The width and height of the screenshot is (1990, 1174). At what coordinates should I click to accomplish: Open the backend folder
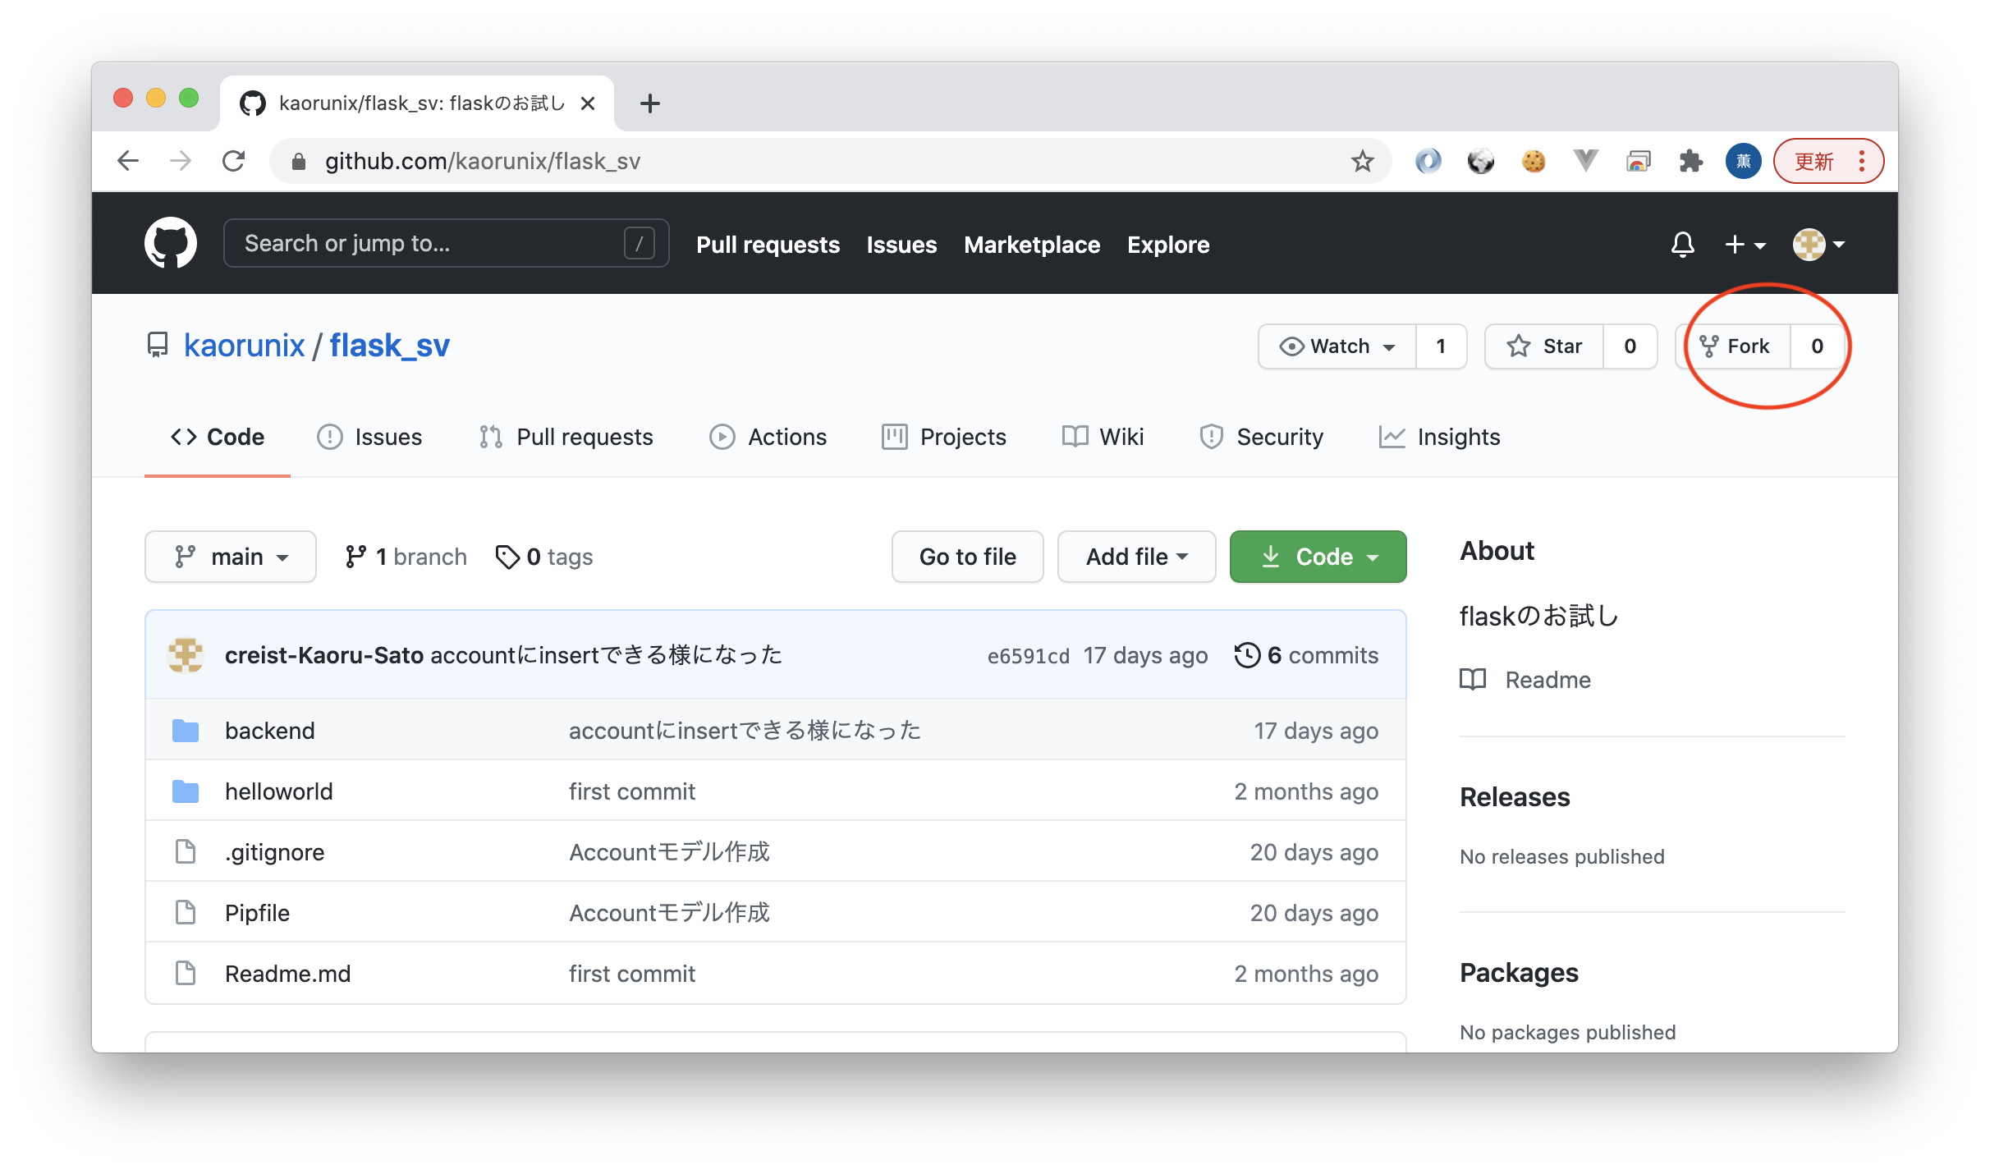[x=269, y=731]
